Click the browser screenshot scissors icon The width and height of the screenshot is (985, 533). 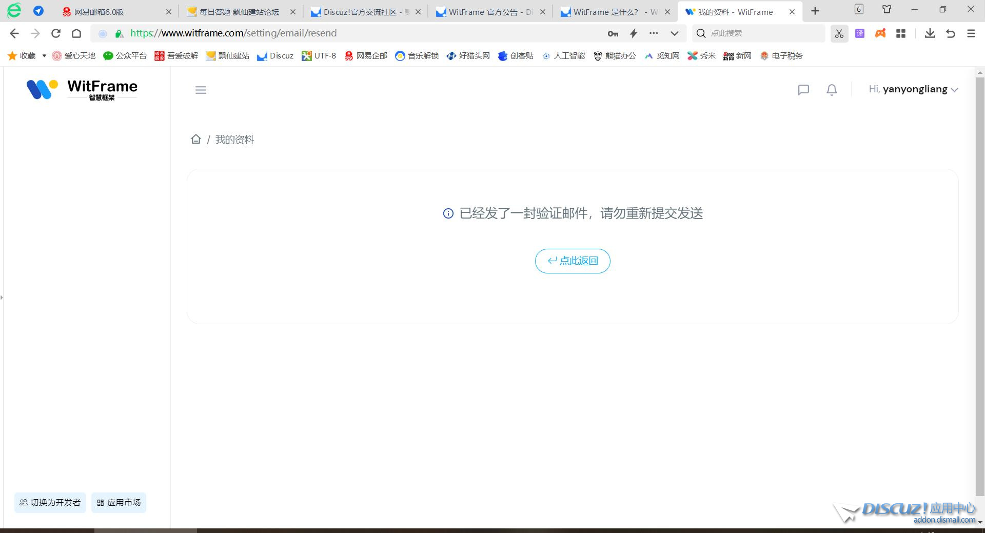pyautogui.click(x=839, y=33)
